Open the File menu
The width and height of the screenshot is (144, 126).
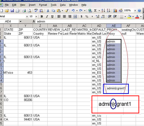[x=7, y=5]
